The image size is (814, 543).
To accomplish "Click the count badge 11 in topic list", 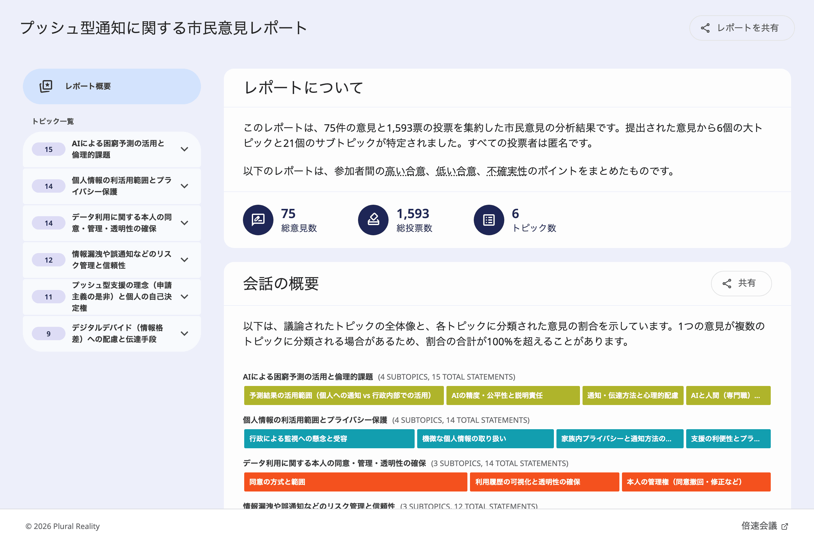I will [49, 297].
